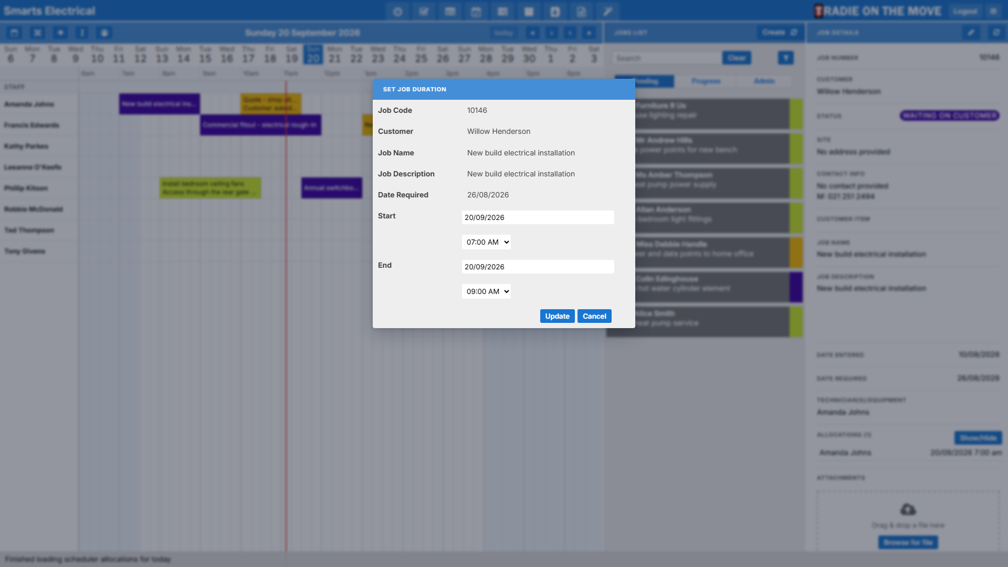Click the jobs list Search field

click(x=666, y=58)
